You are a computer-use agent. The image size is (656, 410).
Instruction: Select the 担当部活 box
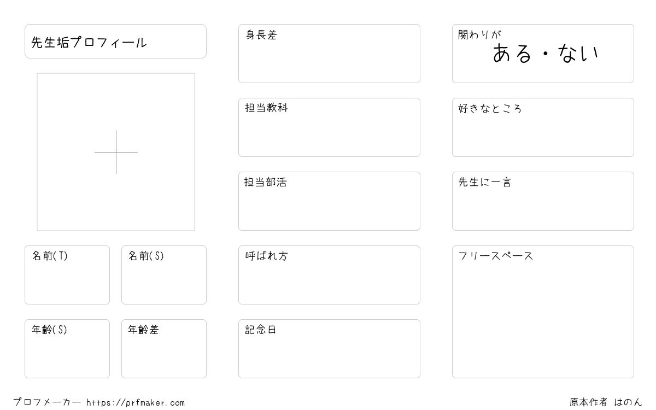coord(329,201)
